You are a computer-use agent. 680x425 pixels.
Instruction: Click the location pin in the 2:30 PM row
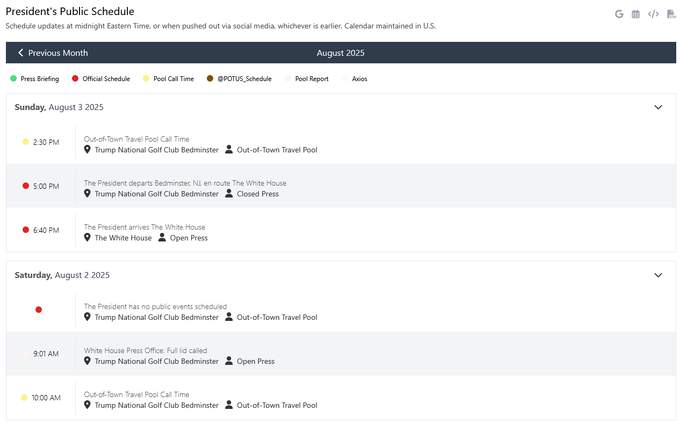[x=88, y=149]
